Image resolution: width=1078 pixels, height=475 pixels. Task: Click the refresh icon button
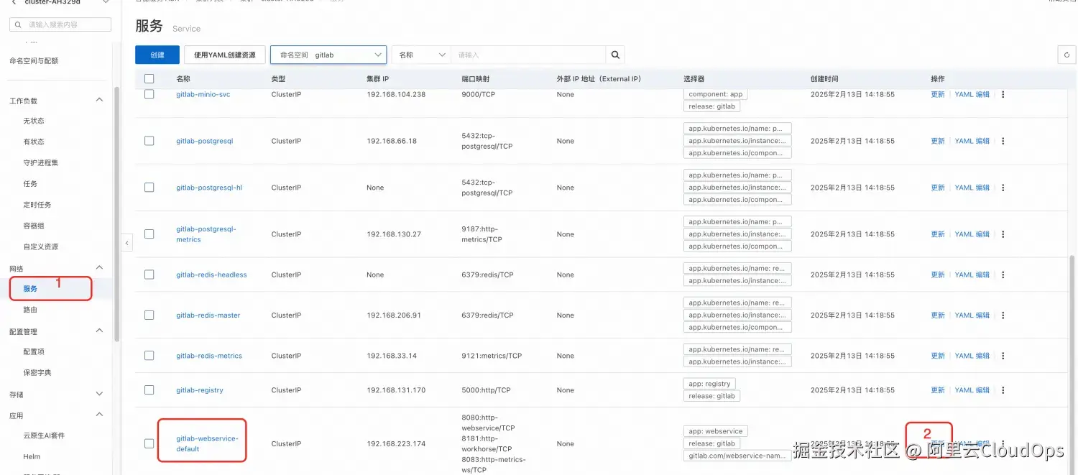point(1067,55)
